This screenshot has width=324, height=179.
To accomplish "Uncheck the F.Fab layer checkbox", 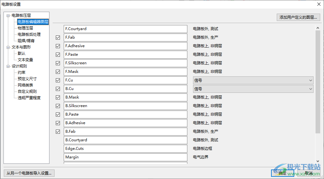I will point(58,38).
